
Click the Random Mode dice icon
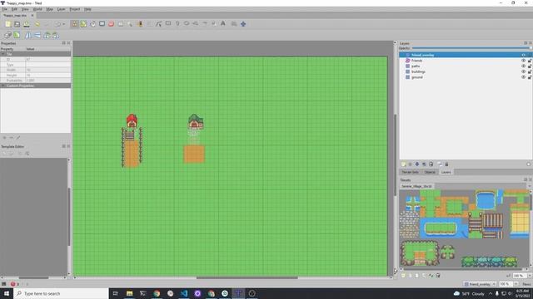pos(7,35)
